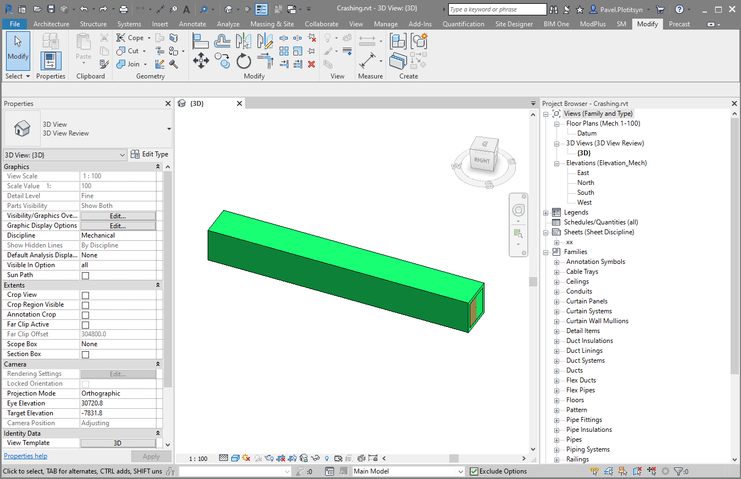
Task: Expand the Ducts family node
Action: click(x=557, y=370)
